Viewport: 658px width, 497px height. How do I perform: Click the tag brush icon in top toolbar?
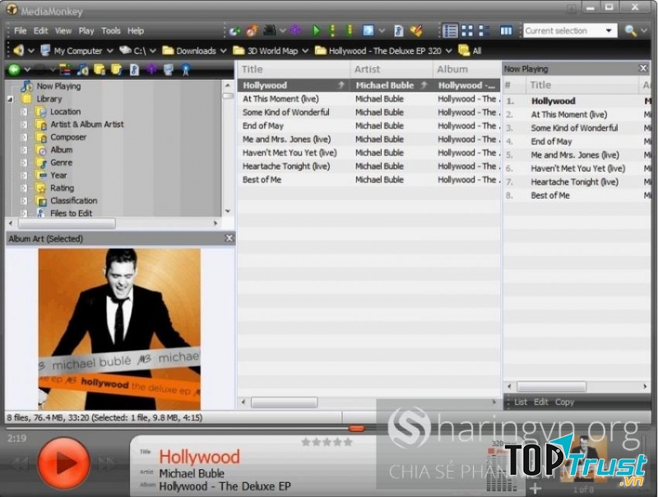[416, 31]
